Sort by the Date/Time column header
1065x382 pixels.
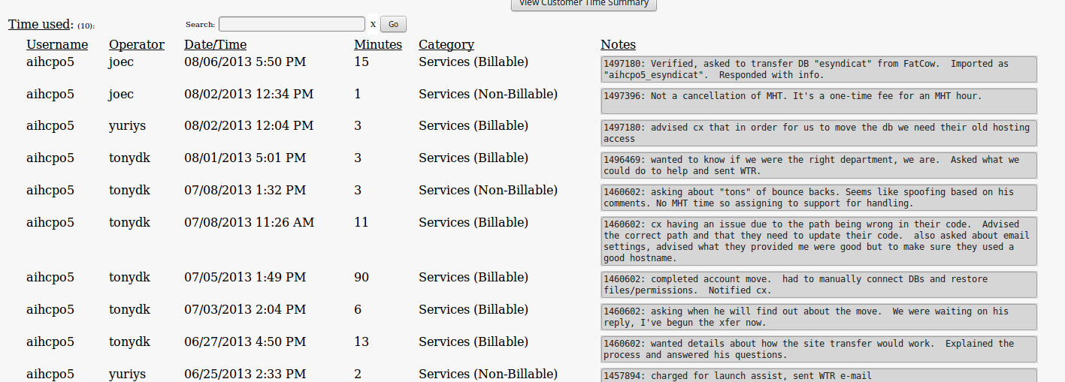coord(215,44)
